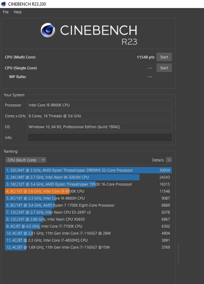Select ranking row 11 Core i7-4850HQ

(x=88, y=240)
